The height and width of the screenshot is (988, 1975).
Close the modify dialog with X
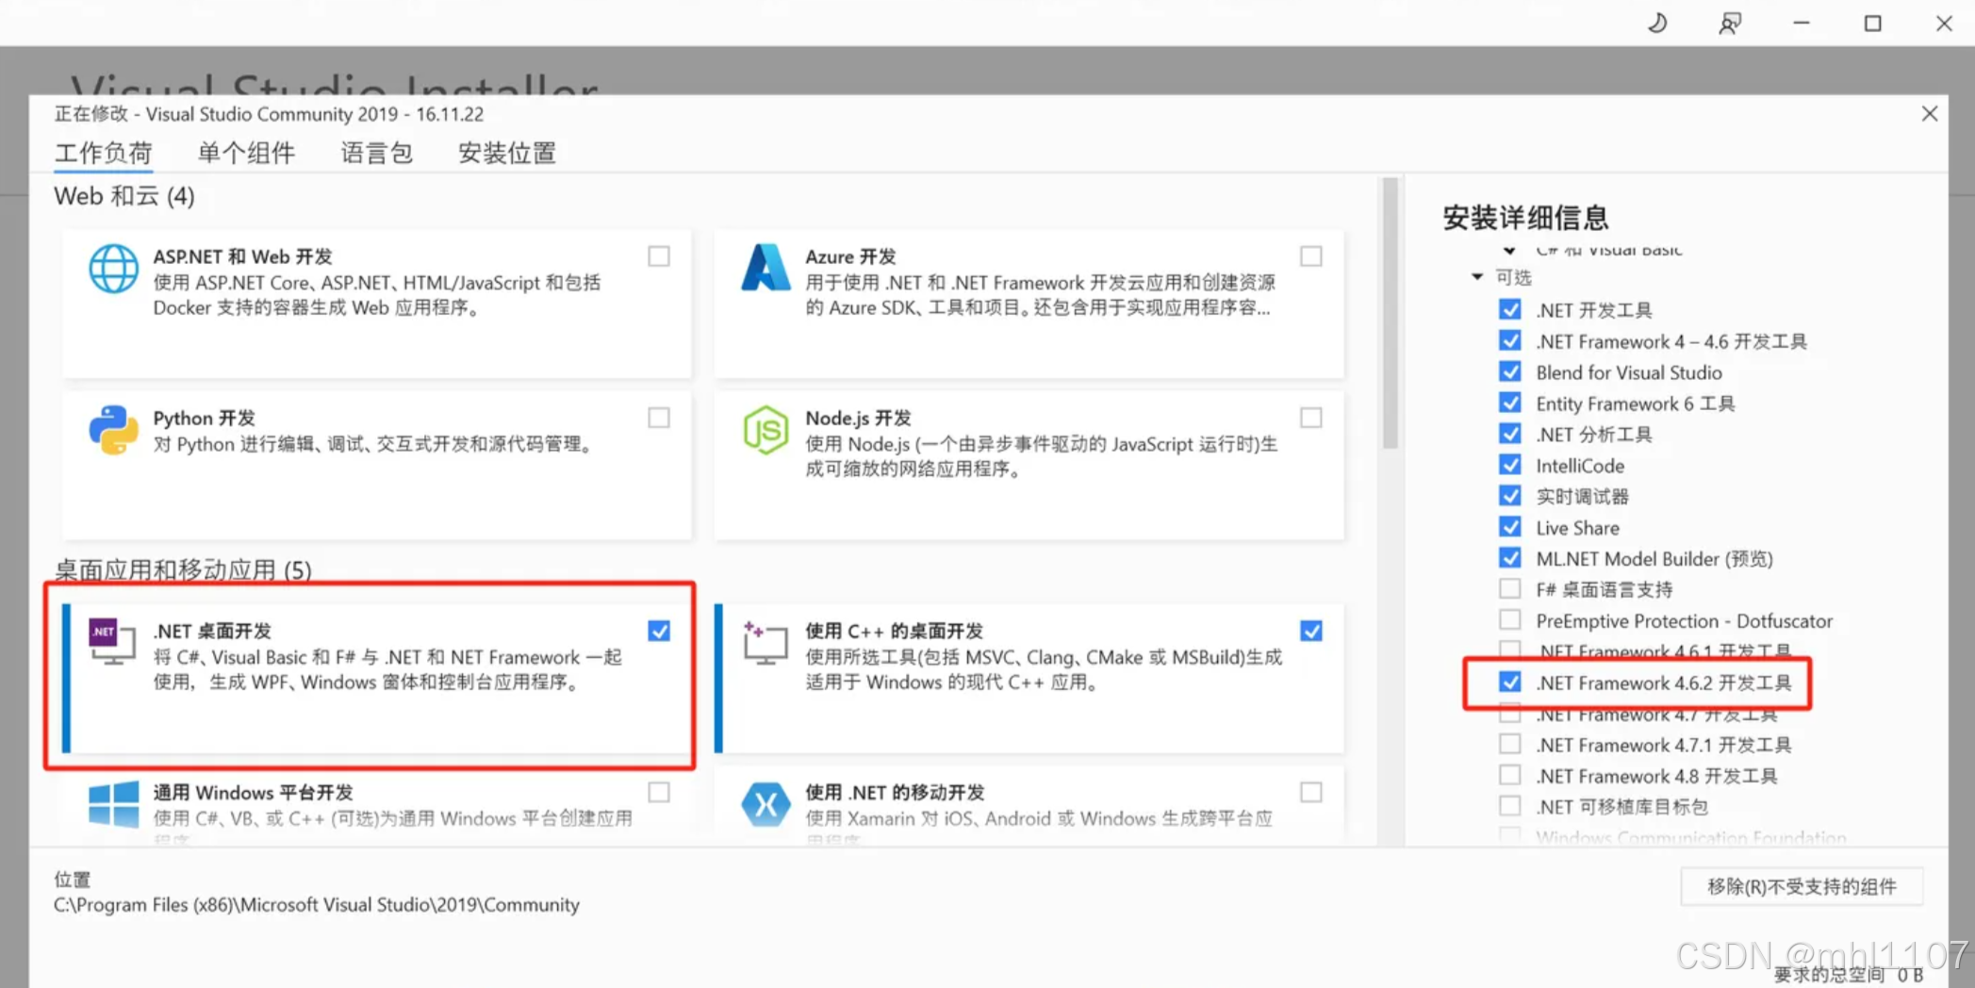(x=1930, y=114)
